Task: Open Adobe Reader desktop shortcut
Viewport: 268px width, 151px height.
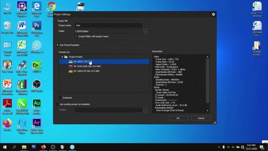Action: click(8, 107)
